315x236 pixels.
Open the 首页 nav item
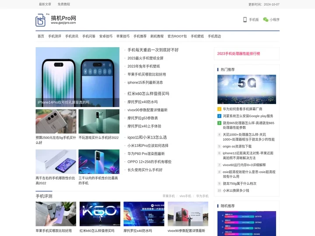click(x=41, y=36)
